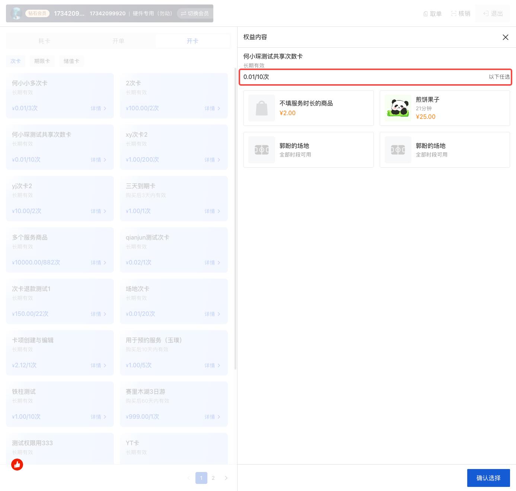Click the 0.01/10次 benefit row text
This screenshot has width=516, height=491.
click(x=256, y=77)
